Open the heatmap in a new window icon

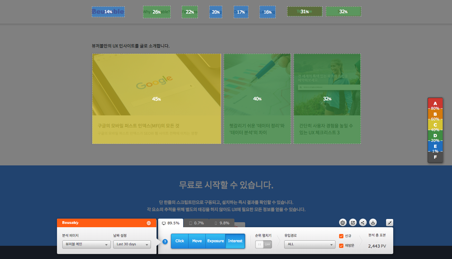353,222
